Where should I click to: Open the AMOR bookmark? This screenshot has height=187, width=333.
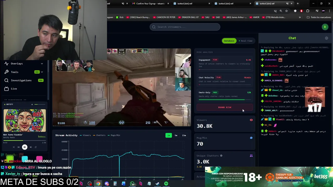(254, 17)
